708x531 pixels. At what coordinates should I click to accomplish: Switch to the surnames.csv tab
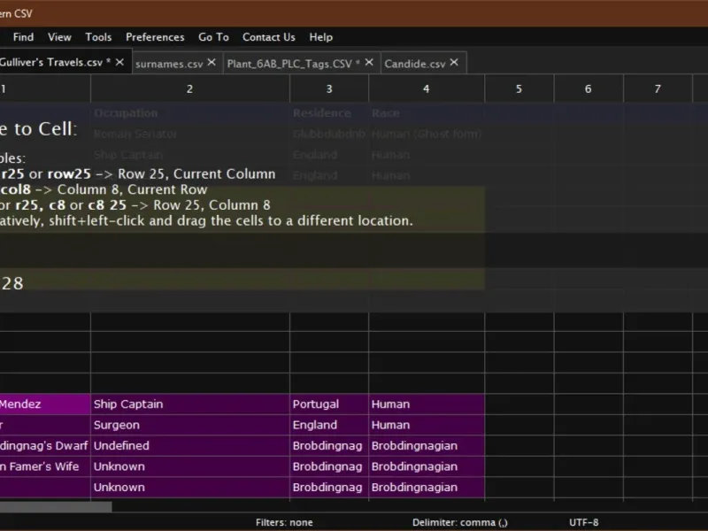pos(169,63)
